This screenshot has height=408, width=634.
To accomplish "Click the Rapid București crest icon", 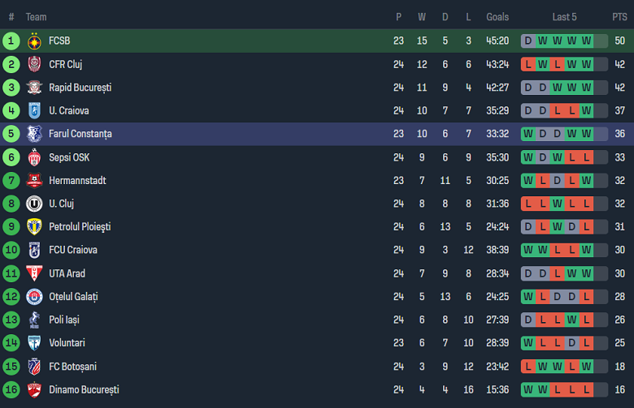I will pyautogui.click(x=34, y=88).
